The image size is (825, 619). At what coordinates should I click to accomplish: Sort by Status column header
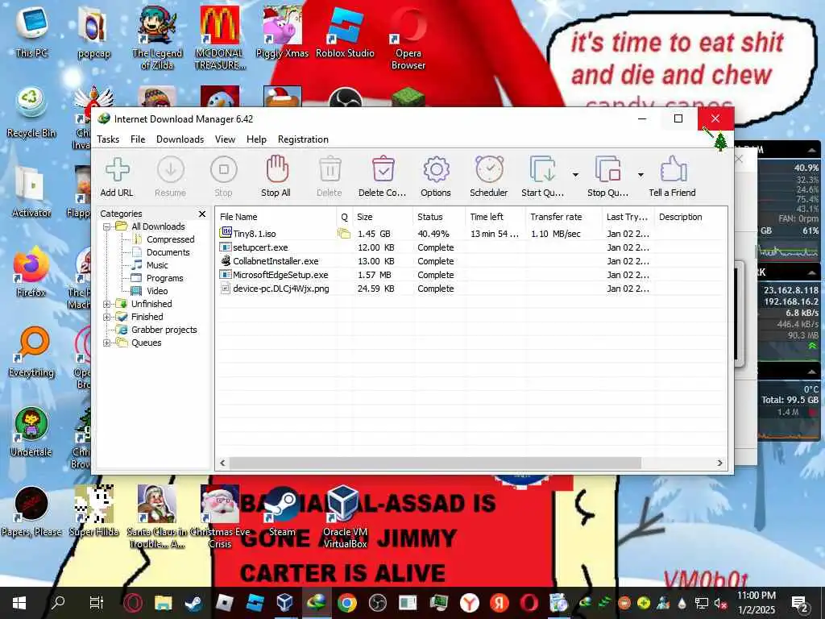tap(439, 217)
